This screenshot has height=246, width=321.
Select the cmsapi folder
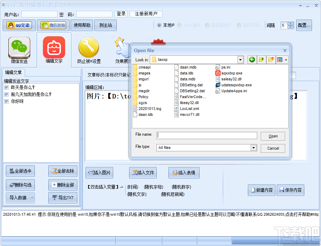coord(142,68)
